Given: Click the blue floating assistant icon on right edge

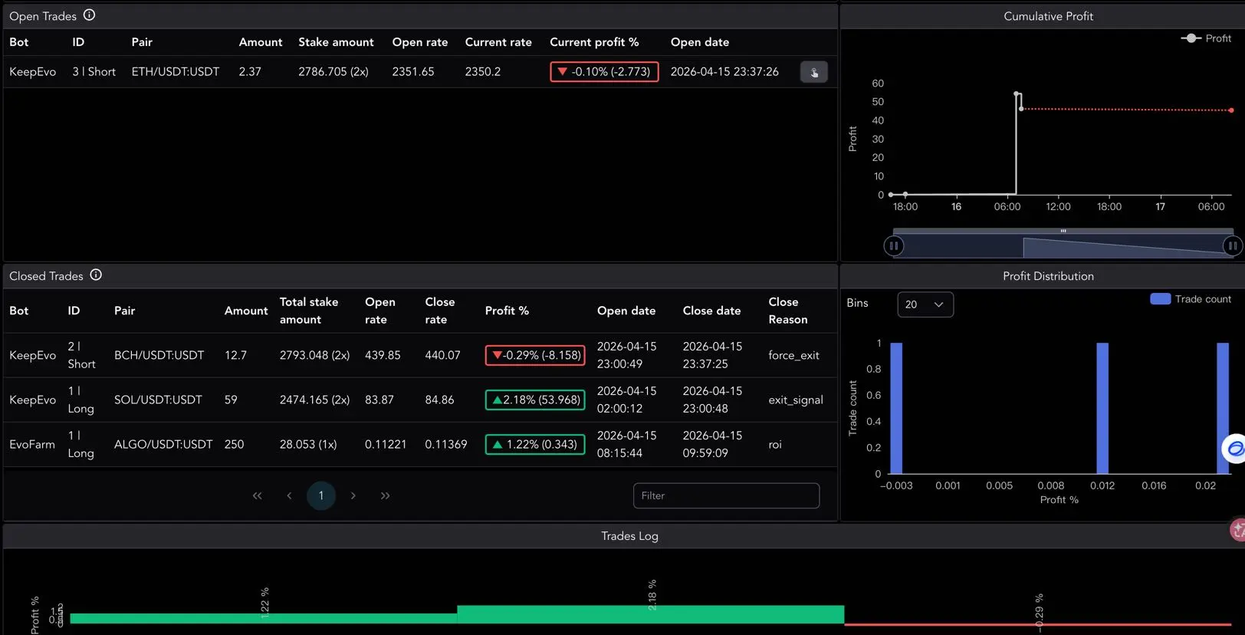Looking at the screenshot, I should click(1234, 449).
